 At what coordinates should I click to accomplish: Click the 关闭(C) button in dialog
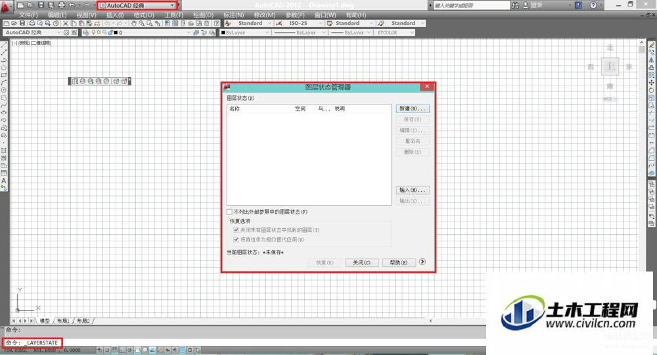click(x=362, y=262)
